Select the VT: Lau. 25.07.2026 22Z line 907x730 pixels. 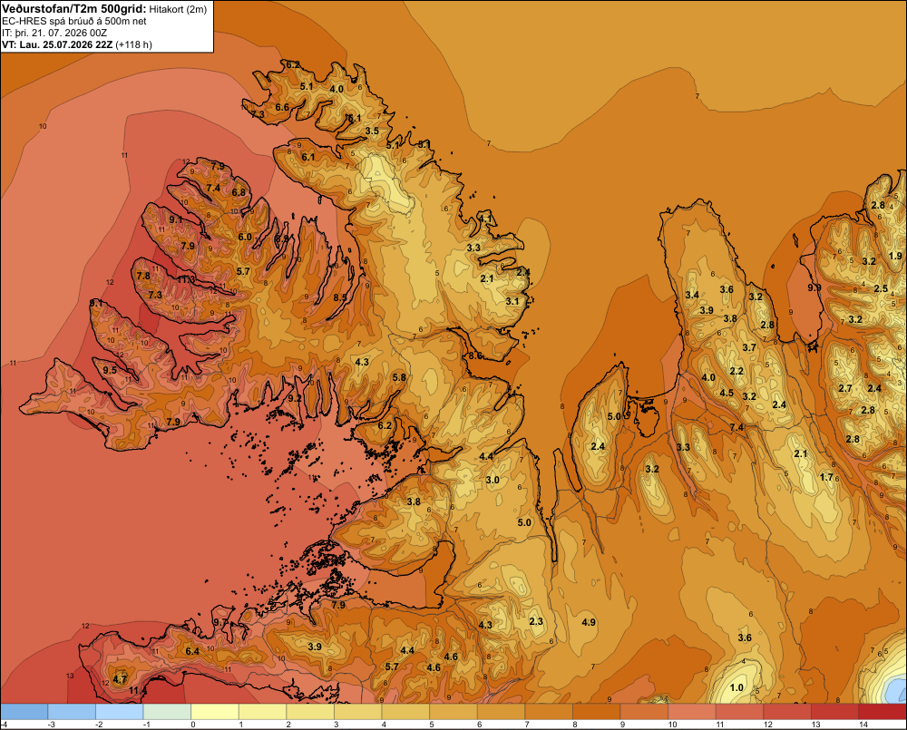click(x=76, y=44)
